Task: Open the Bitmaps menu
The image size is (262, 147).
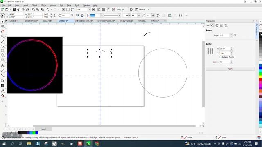Action: pyautogui.click(x=53, y=5)
